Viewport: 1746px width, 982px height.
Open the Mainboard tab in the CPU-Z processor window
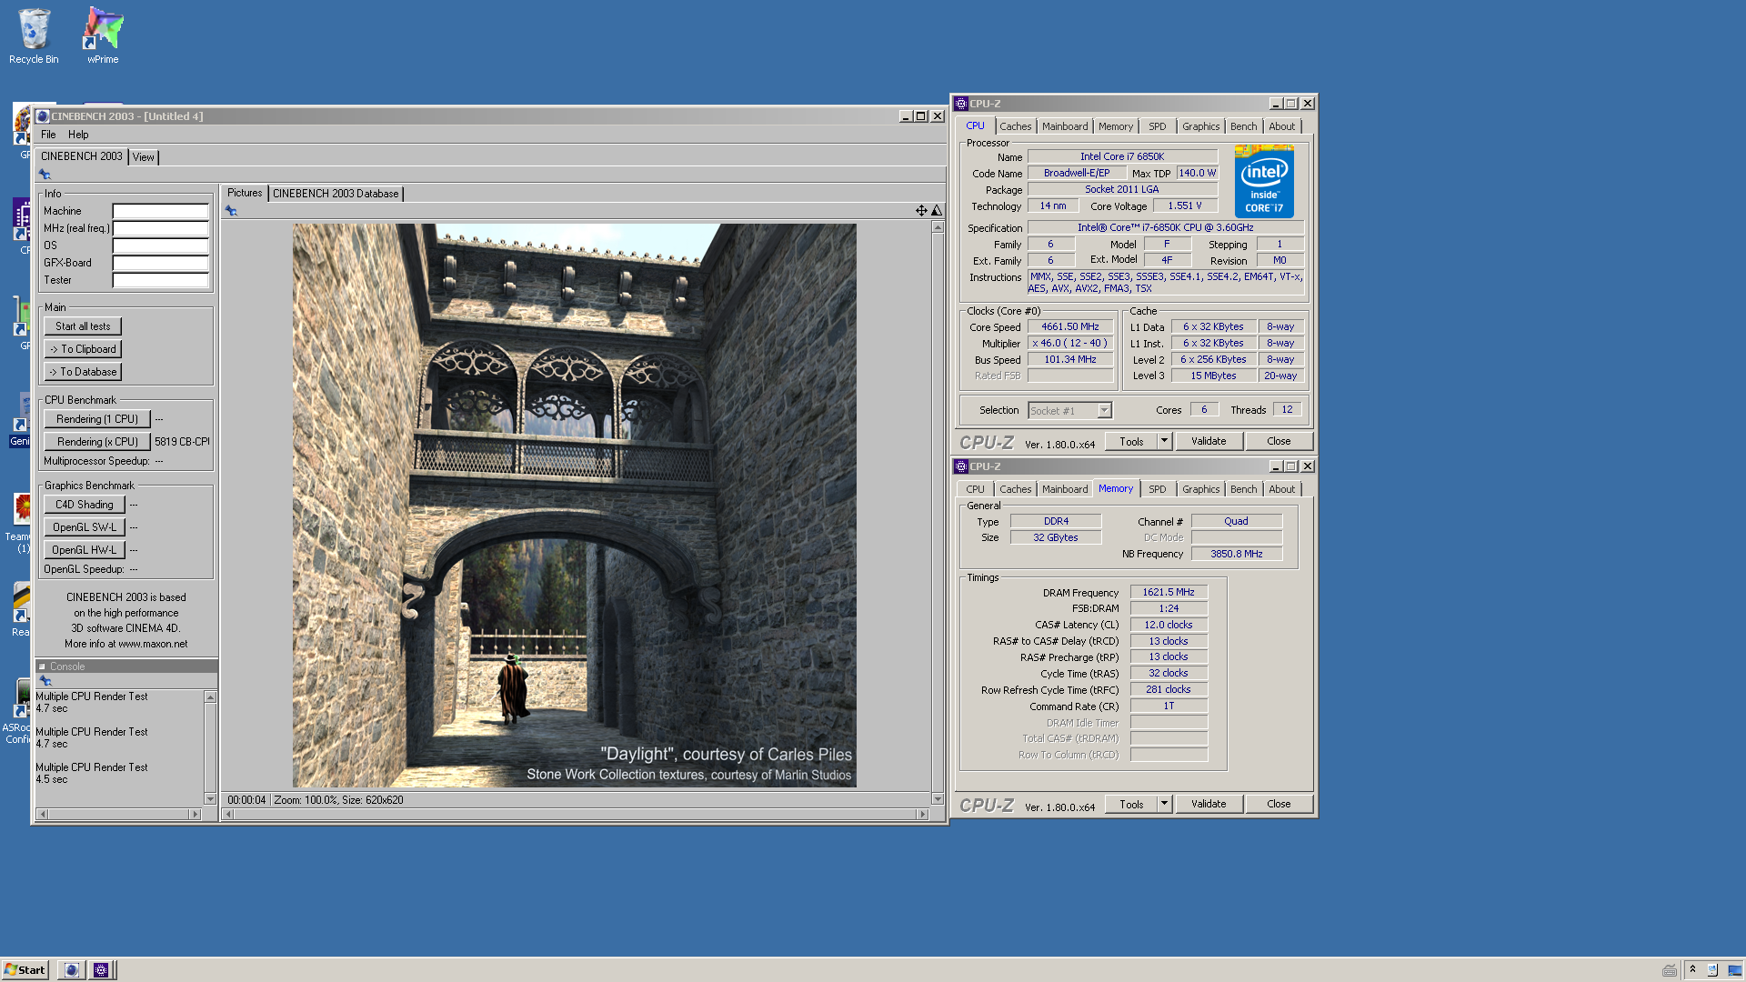[1064, 126]
